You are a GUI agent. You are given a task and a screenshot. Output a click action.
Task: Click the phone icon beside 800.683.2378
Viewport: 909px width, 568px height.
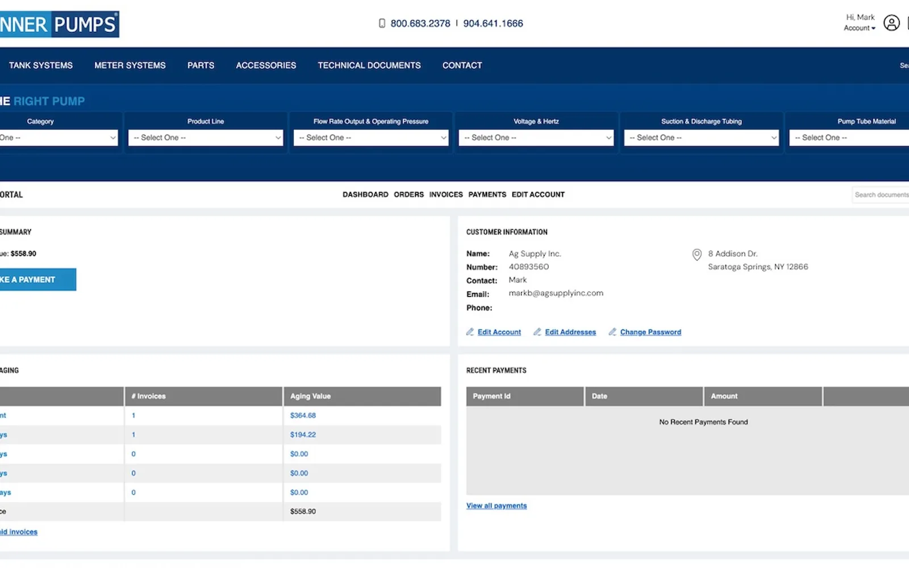pos(382,23)
